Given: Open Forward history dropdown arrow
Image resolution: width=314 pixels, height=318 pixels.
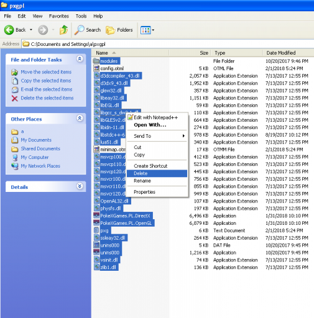Looking at the screenshot, I should point(53,30).
